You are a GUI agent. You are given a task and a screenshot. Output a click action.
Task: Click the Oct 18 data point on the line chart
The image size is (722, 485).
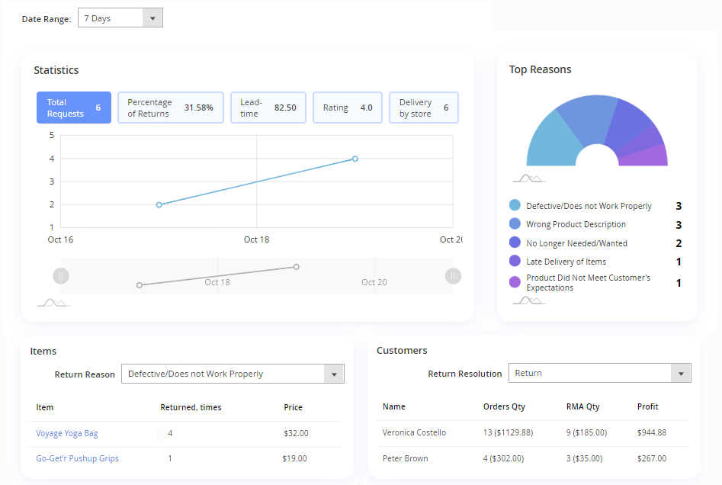click(159, 204)
